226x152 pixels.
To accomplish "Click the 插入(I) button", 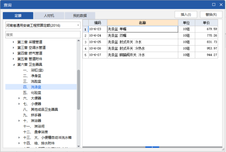I will click(186, 15).
